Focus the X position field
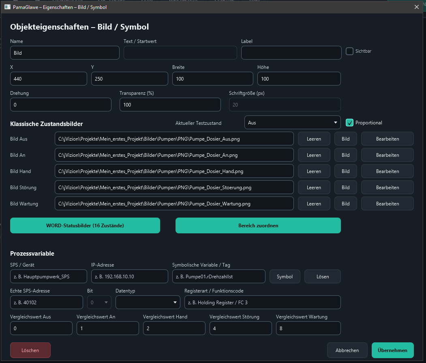 pyautogui.click(x=49, y=79)
